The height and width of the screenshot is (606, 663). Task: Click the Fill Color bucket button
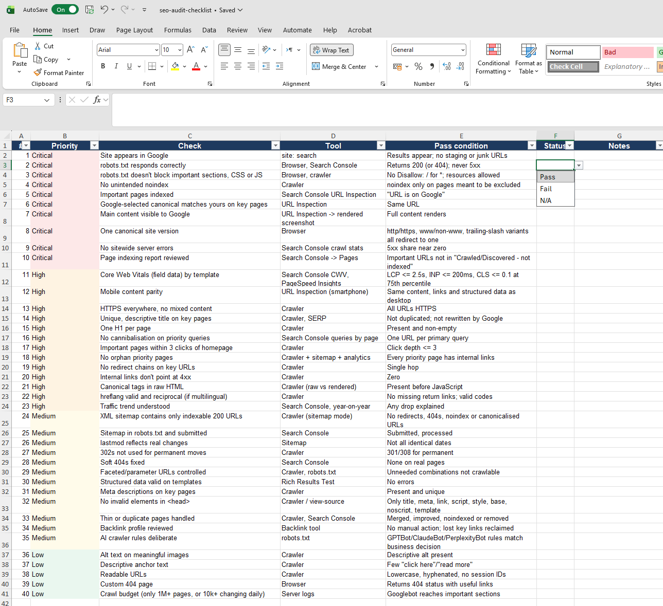click(175, 66)
